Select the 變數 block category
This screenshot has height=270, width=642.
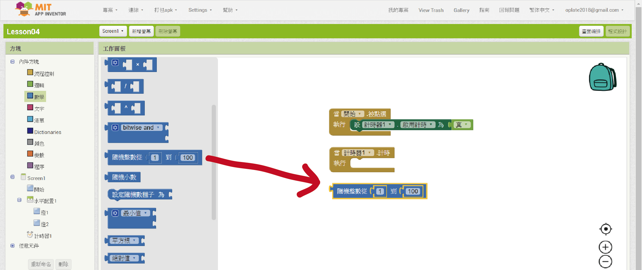pos(36,155)
